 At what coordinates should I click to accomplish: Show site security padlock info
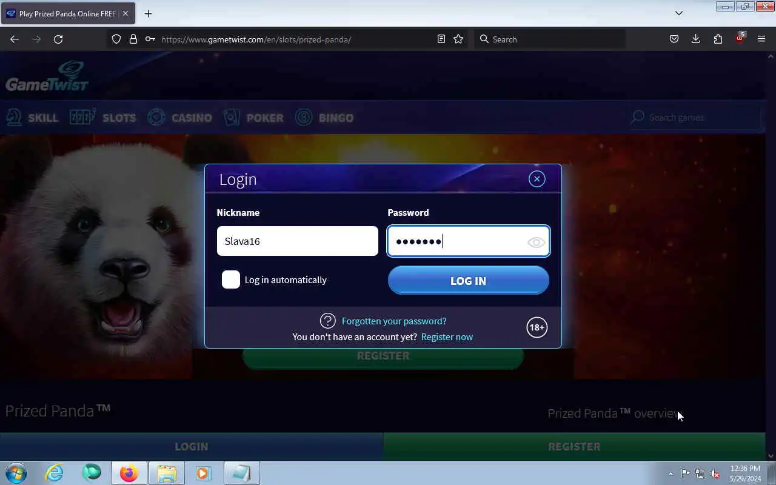coord(133,39)
